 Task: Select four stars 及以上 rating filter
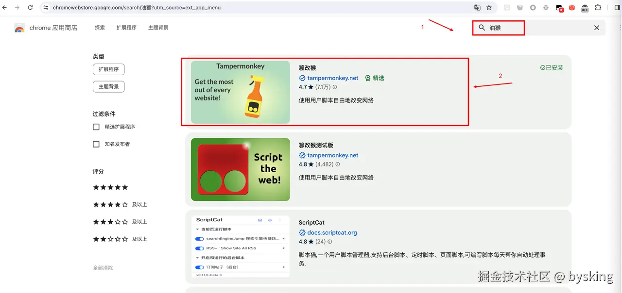pyautogui.click(x=120, y=205)
